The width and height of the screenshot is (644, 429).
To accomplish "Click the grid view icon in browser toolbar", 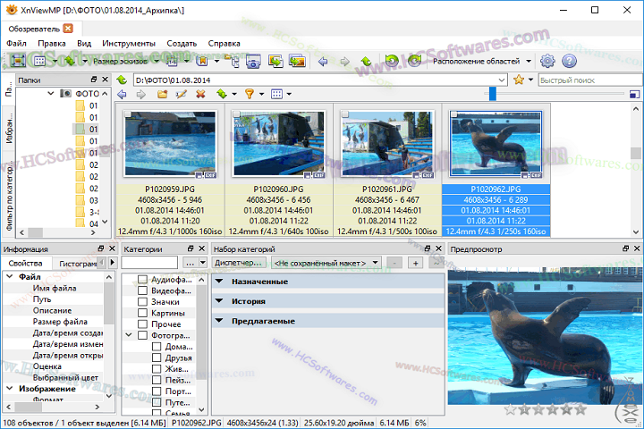I will (276, 95).
